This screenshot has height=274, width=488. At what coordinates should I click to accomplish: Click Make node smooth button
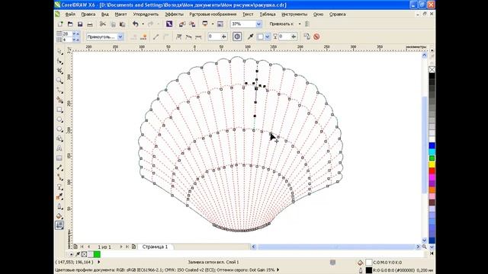188,37
